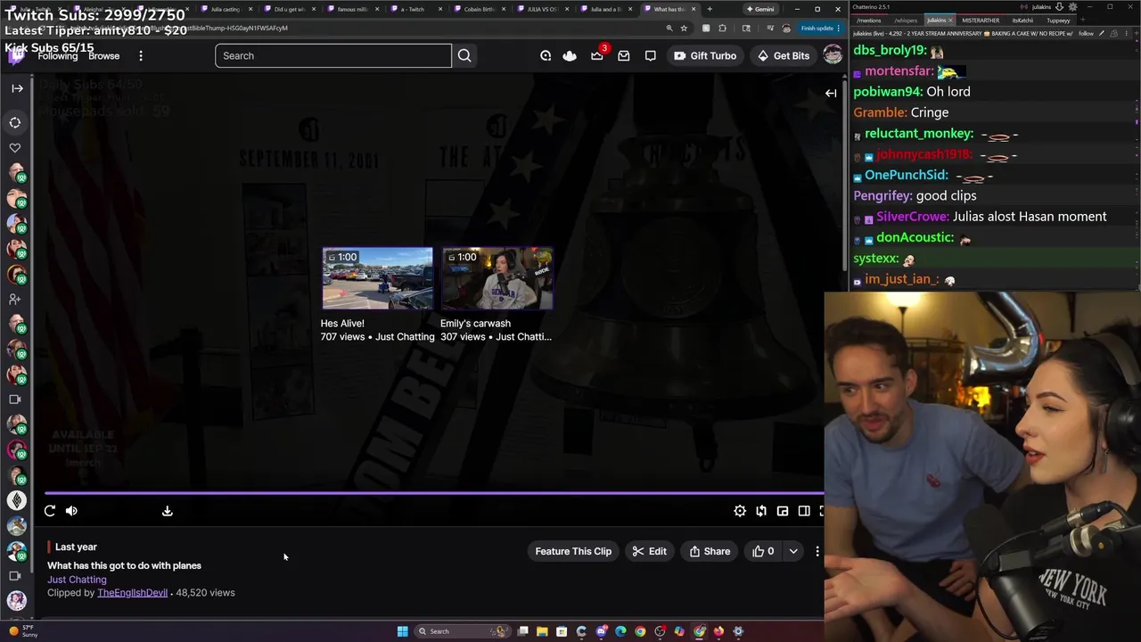Viewport: 1141px width, 642px height.
Task: Expand the reactions dropdown chevron beside like
Action: pyautogui.click(x=793, y=551)
